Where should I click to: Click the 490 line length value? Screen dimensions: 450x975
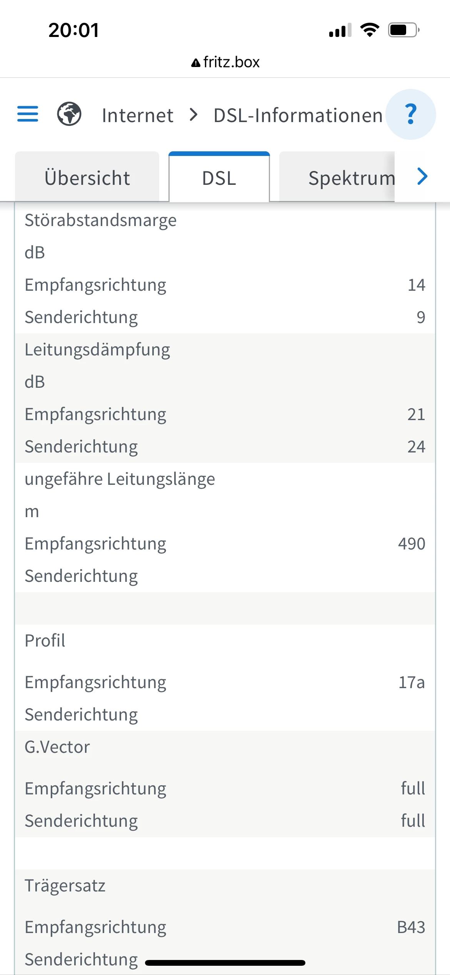click(411, 544)
